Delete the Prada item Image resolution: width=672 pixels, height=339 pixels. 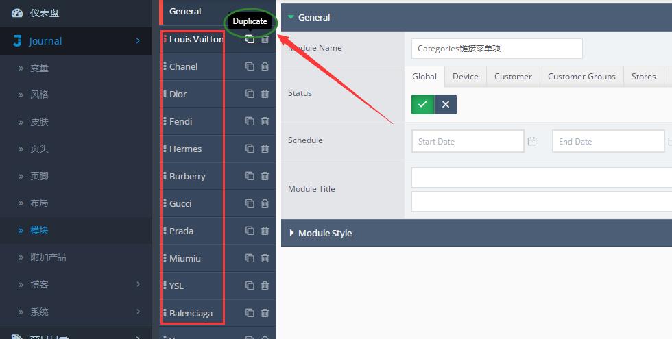coord(265,231)
